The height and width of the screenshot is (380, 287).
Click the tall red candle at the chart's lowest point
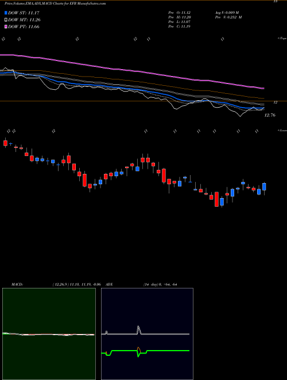coord(216,199)
